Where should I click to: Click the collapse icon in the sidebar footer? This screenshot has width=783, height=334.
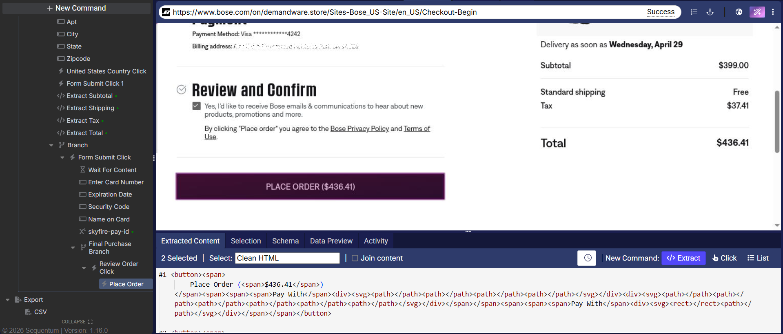pos(90,322)
